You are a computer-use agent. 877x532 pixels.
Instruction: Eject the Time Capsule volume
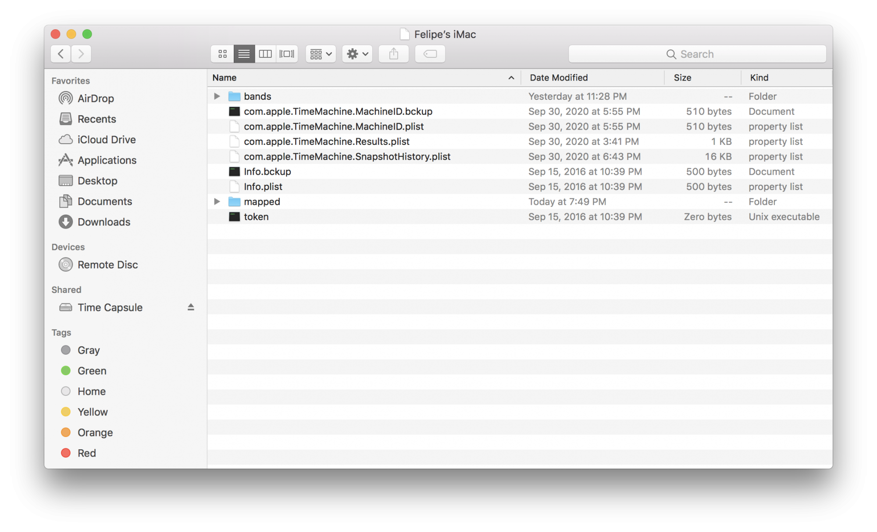tap(191, 307)
